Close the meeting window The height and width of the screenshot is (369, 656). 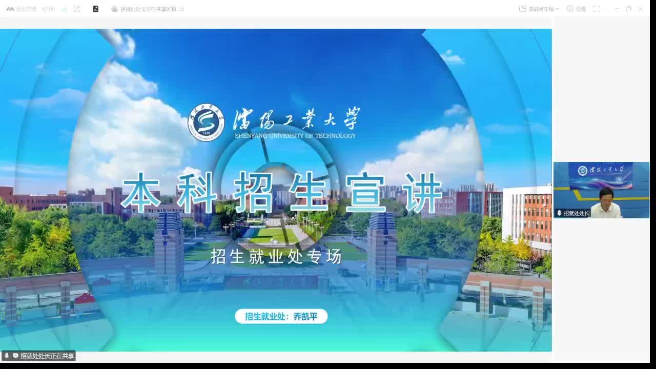[x=641, y=9]
